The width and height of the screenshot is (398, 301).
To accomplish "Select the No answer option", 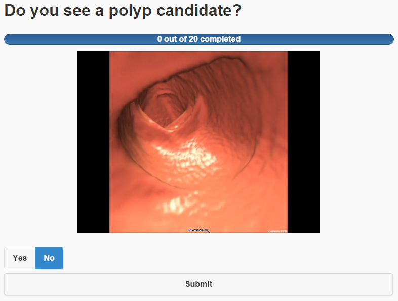I will 49,258.
